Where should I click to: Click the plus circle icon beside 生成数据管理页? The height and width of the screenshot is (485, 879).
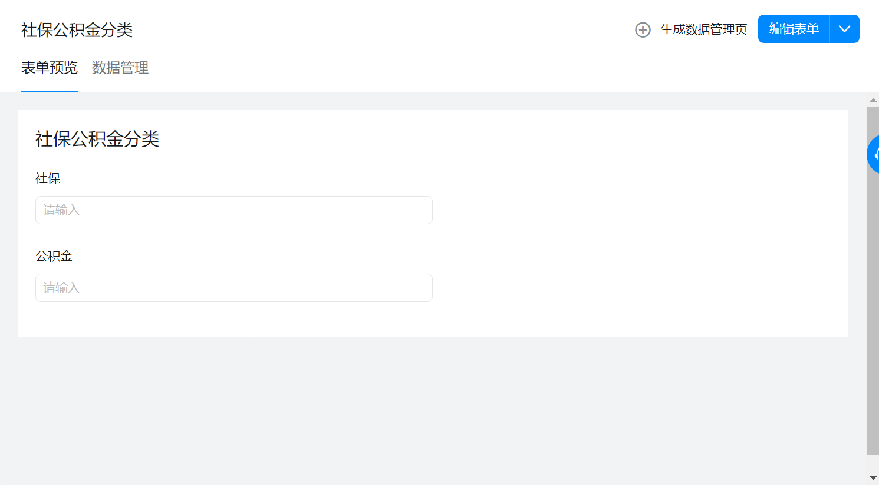[x=643, y=29]
